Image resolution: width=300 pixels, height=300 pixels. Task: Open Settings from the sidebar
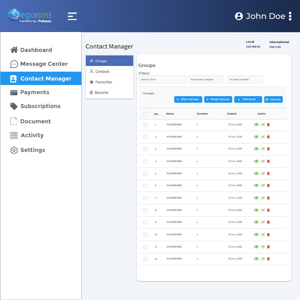click(27, 150)
